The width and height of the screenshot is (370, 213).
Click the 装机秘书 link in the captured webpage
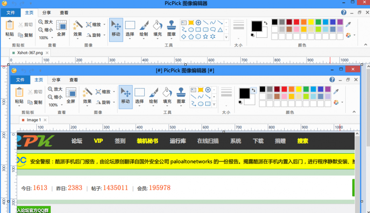click(147, 141)
